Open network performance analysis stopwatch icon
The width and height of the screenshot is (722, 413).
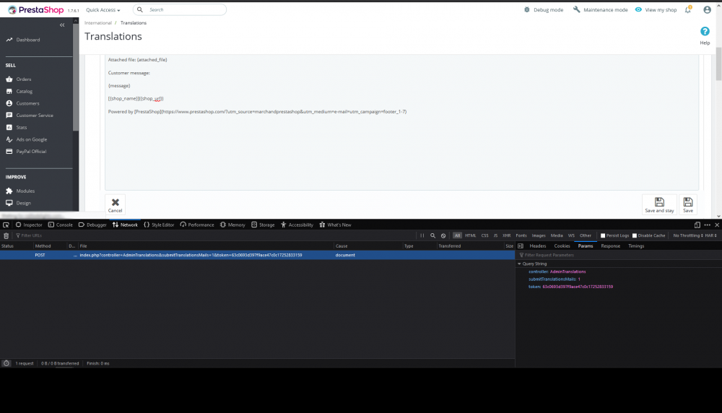click(x=6, y=363)
